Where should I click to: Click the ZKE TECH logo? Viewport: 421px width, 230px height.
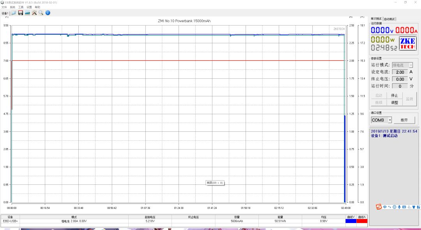[408, 44]
